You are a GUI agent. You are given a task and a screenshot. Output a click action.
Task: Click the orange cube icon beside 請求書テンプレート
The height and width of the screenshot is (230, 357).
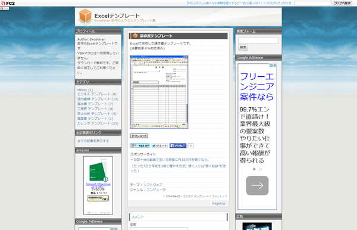pyautogui.click(x=135, y=36)
